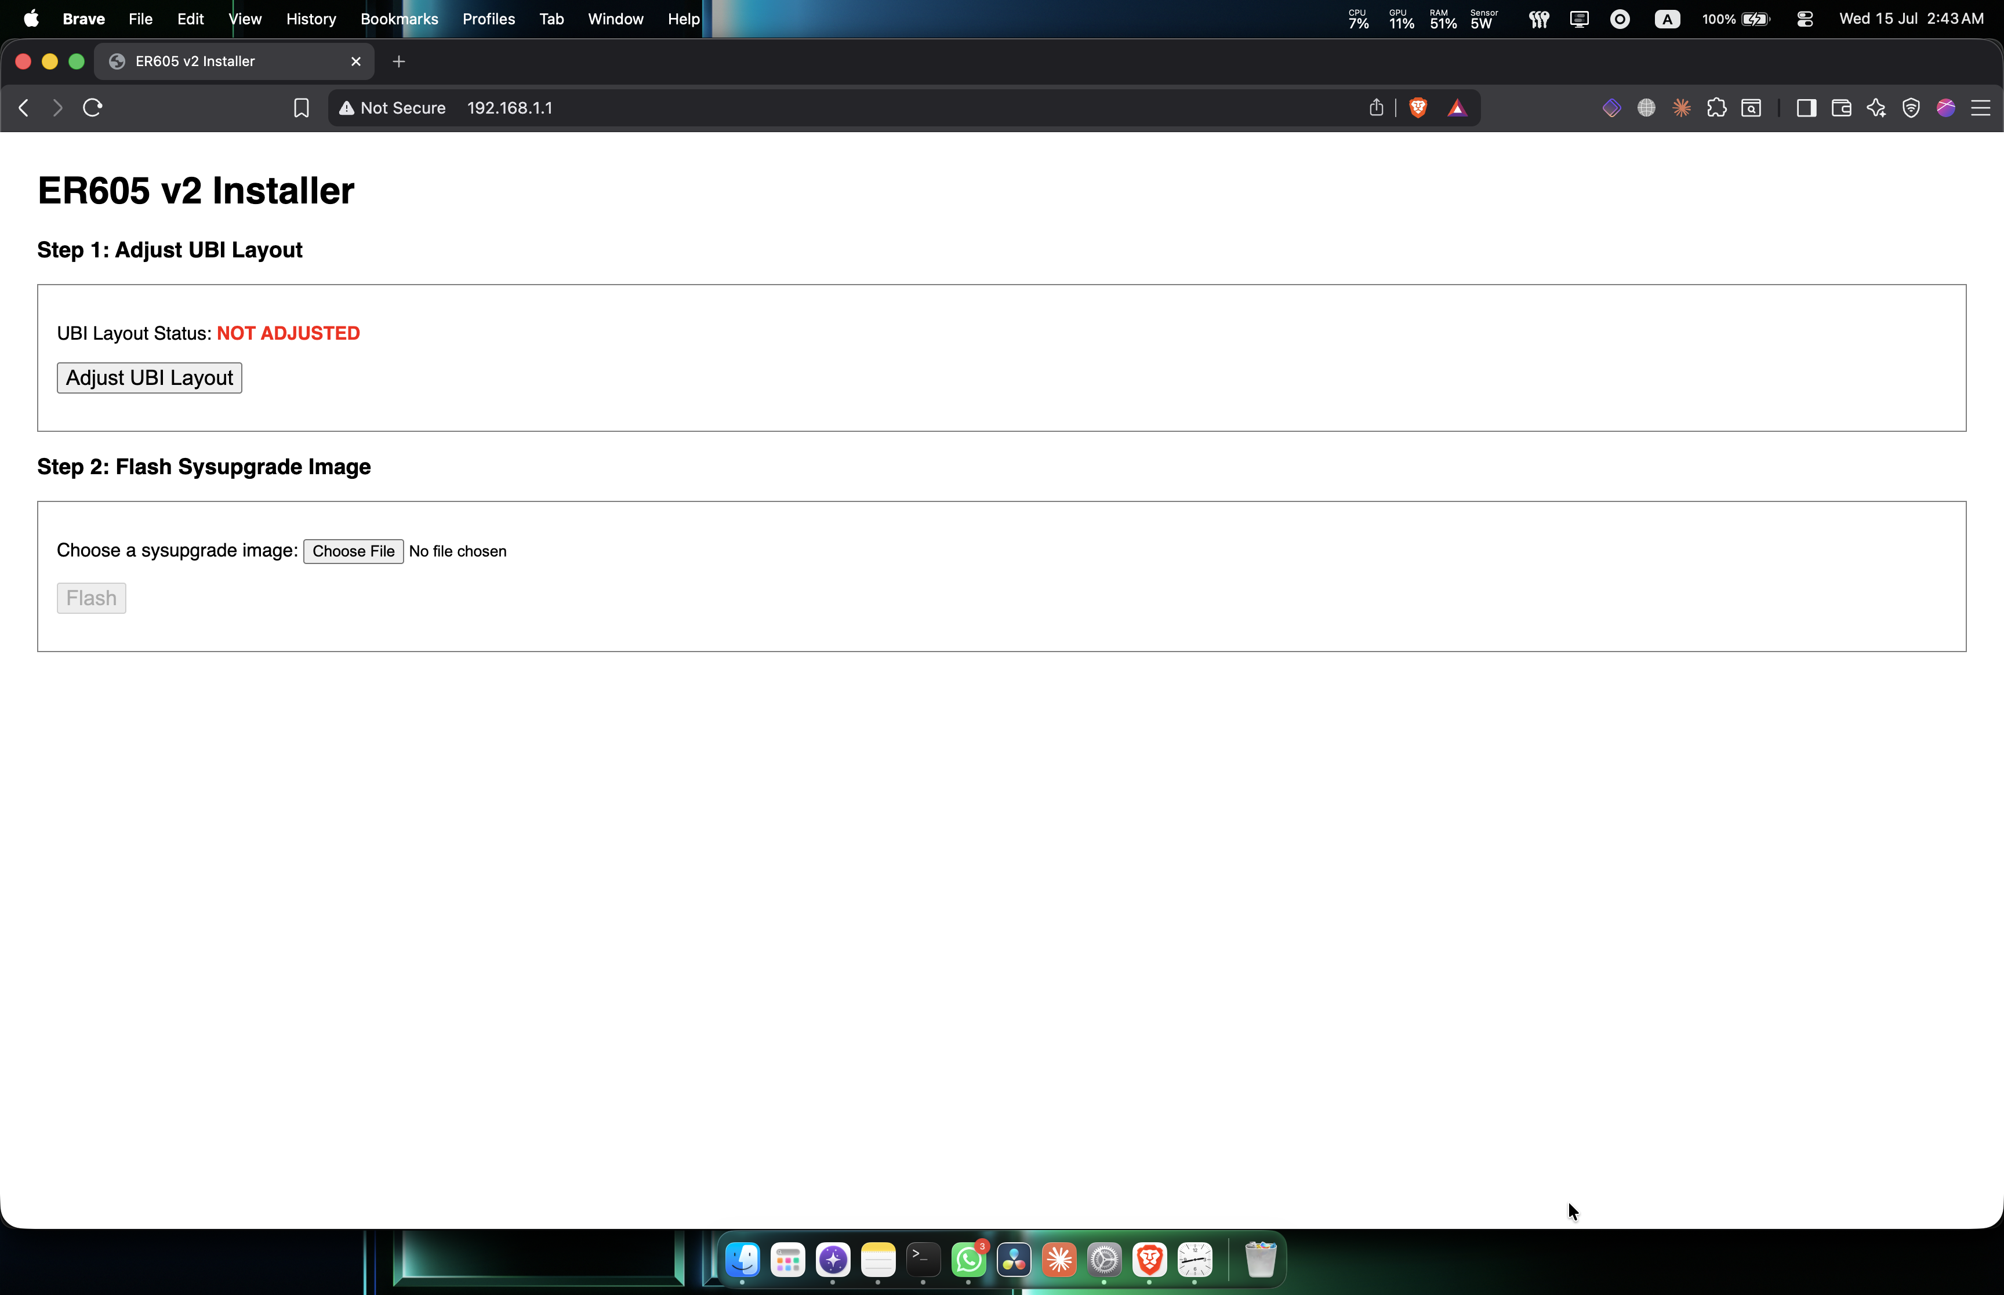Close the ER605 v2 Installer tab
The width and height of the screenshot is (2004, 1295).
pos(355,61)
